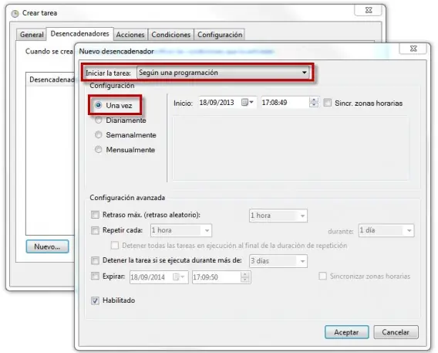Screen dimensions: 438x353
Task: Select the Una vez radio button
Action: [x=99, y=106]
